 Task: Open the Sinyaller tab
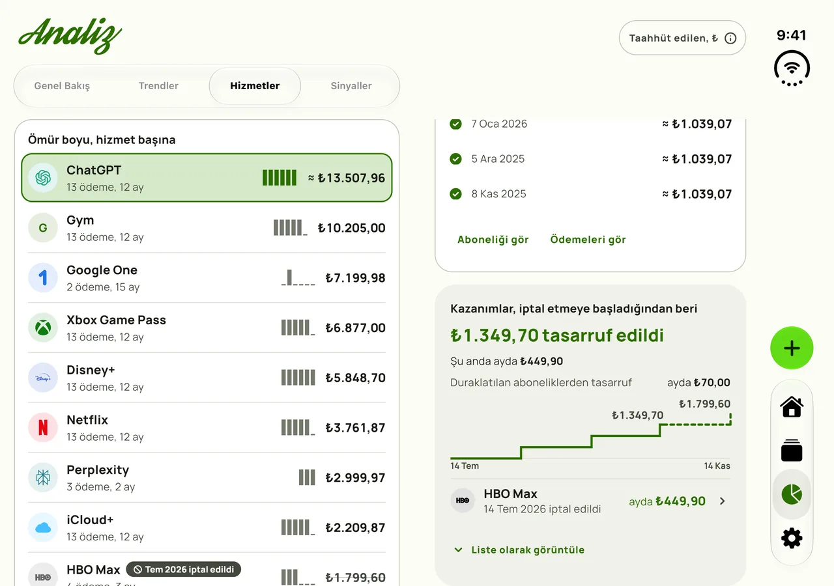click(x=351, y=86)
